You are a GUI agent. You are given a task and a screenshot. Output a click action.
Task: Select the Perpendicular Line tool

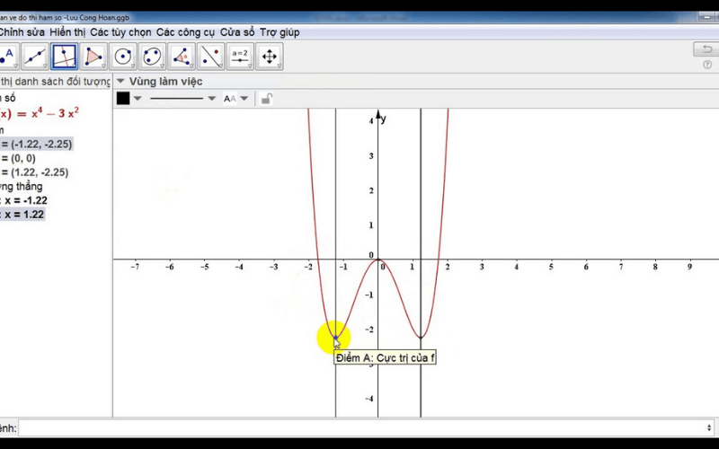tap(65, 57)
